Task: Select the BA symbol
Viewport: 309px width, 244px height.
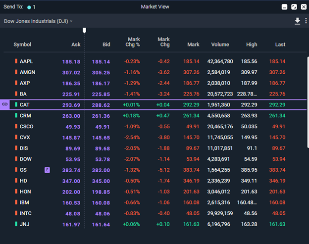Action: tap(23, 94)
